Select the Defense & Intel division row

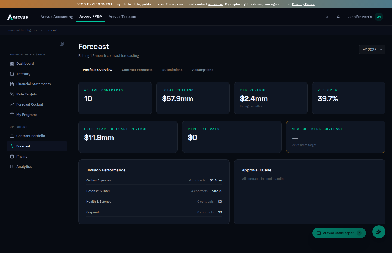click(x=154, y=191)
